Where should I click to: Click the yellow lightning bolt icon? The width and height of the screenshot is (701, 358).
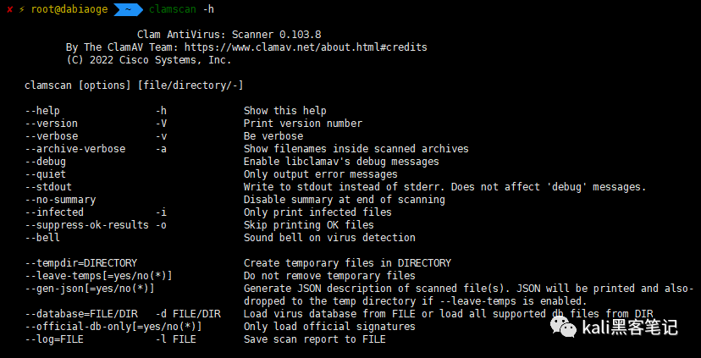21,9
